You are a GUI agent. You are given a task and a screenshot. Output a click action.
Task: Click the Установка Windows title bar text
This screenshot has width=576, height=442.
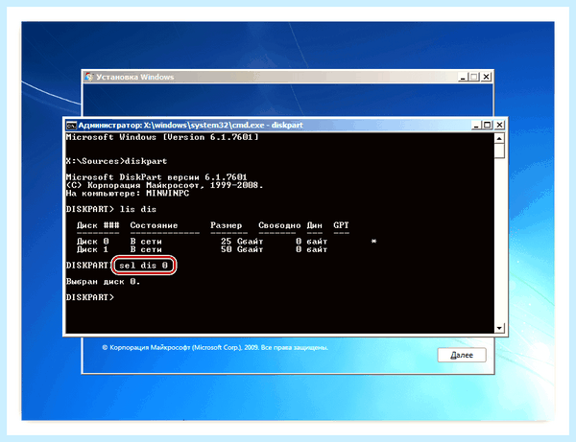coord(134,77)
